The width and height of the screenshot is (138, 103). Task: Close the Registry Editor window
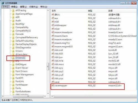[134, 3]
